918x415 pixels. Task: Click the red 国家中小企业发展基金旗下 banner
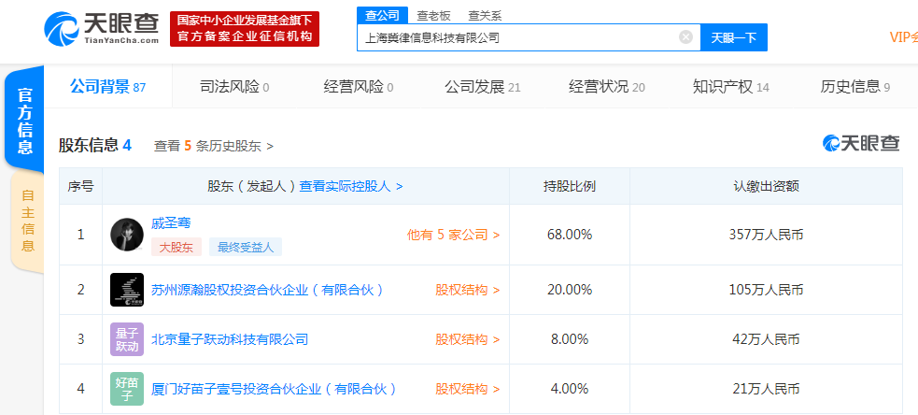pos(245,29)
